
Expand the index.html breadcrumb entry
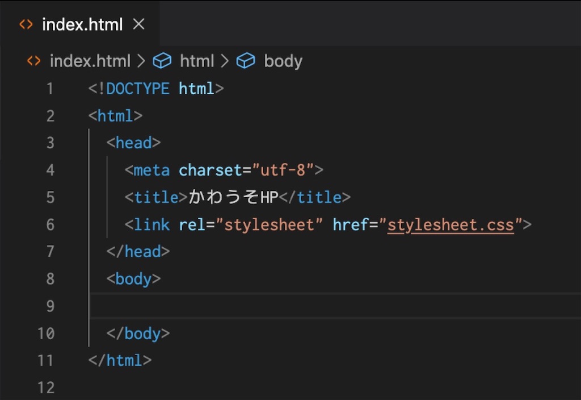91,61
